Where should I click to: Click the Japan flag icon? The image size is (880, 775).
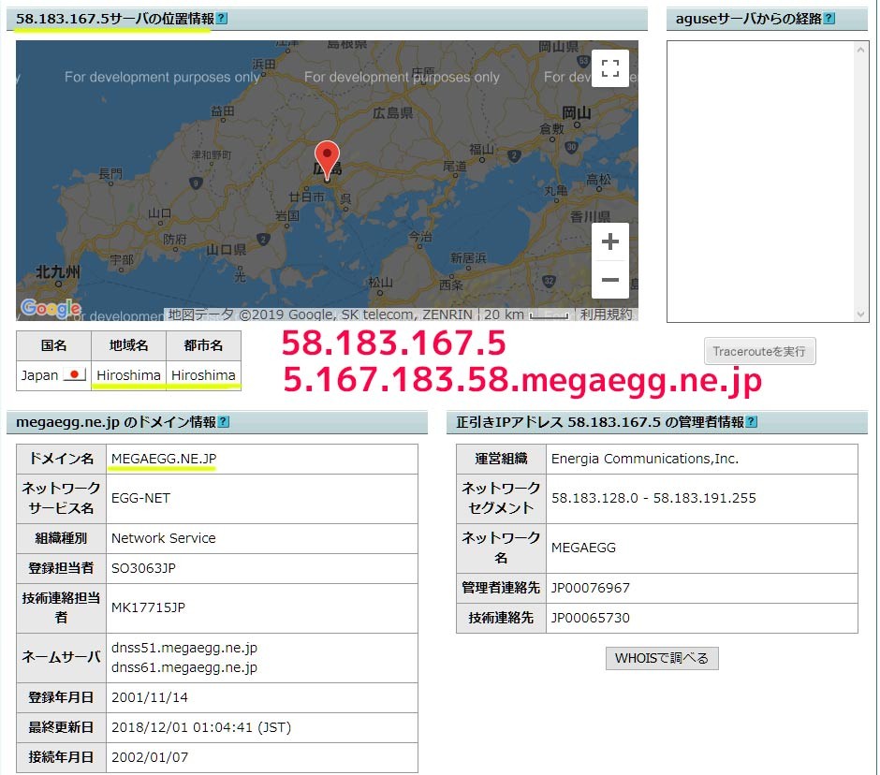click(74, 374)
